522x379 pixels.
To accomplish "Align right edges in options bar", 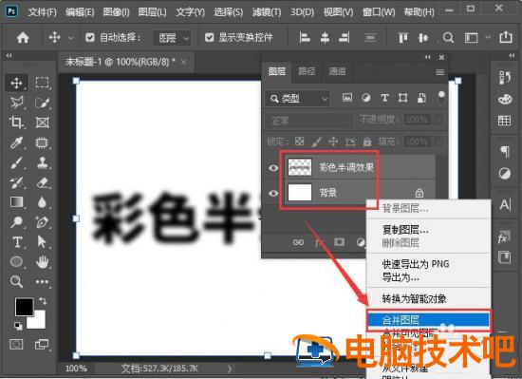I will (345, 38).
